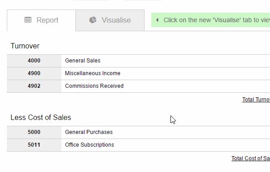Select the Miscellaneous Income row

(x=139, y=74)
